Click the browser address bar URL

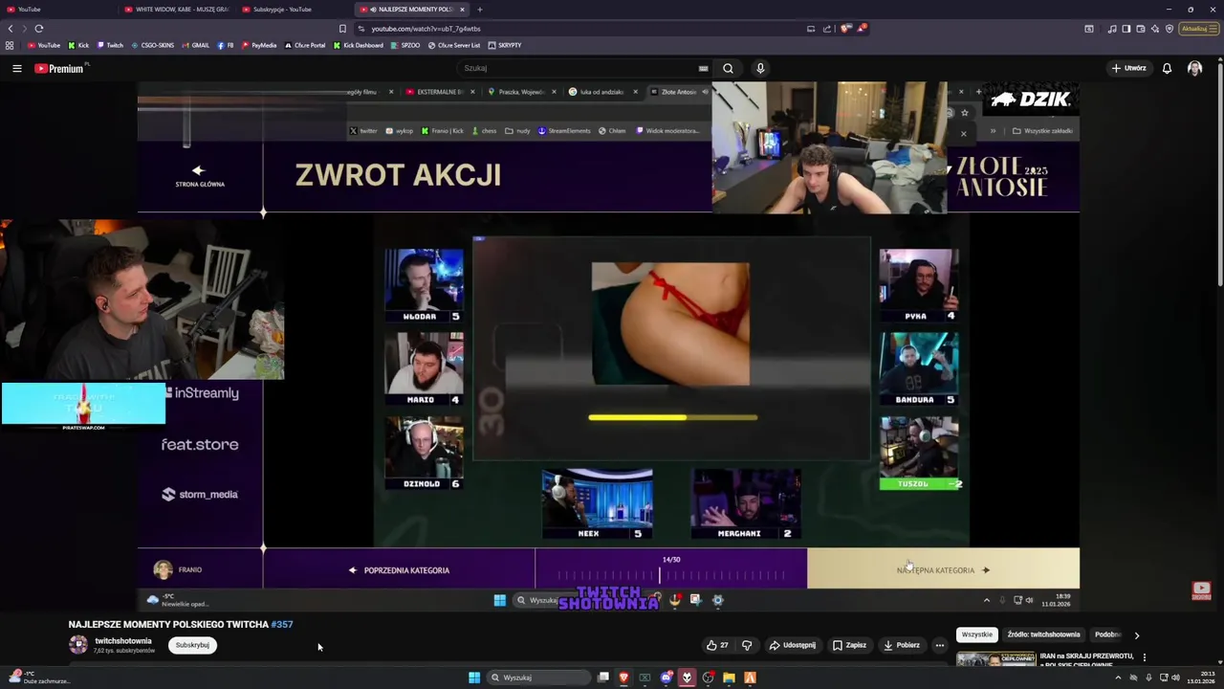[426, 29]
